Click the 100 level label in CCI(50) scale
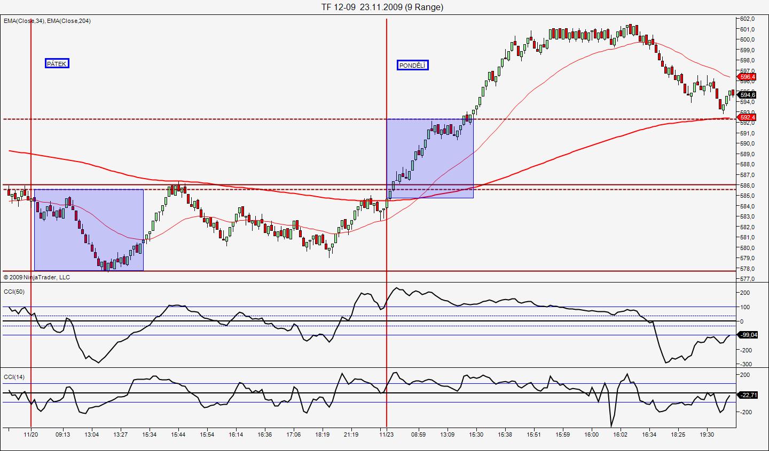The height and width of the screenshot is (451, 769). click(745, 307)
